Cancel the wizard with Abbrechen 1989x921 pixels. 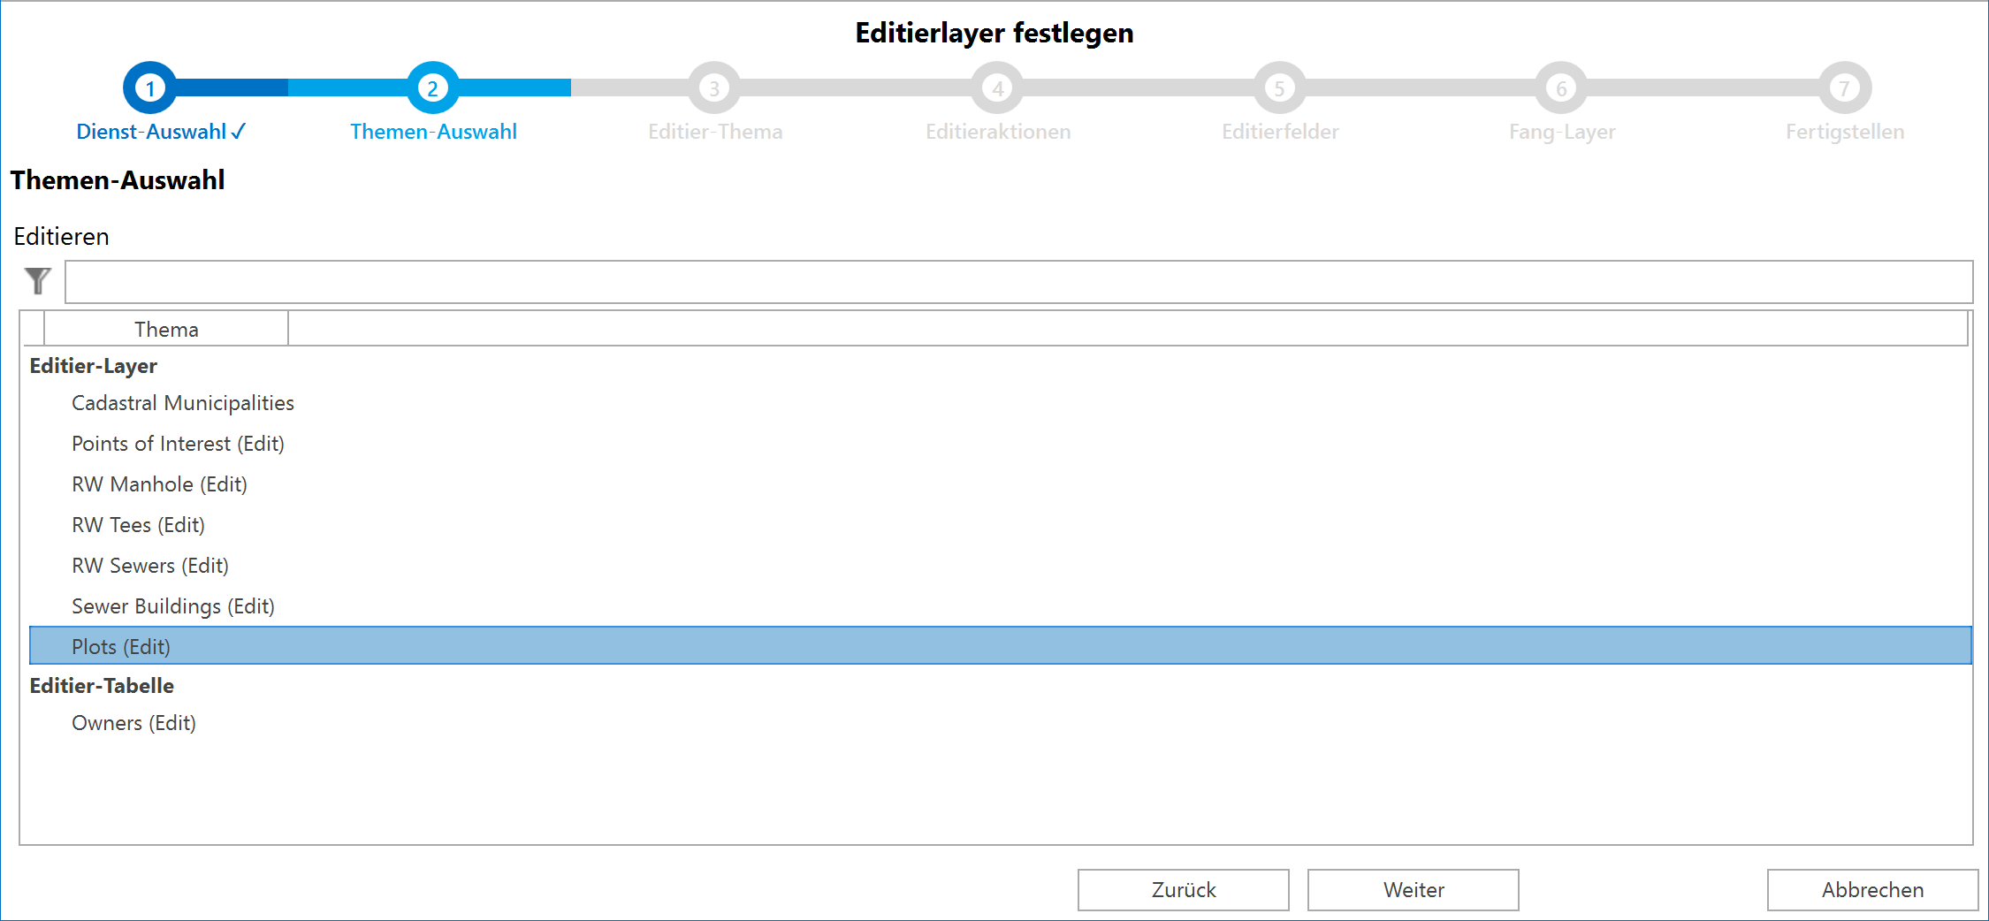pyautogui.click(x=1871, y=889)
